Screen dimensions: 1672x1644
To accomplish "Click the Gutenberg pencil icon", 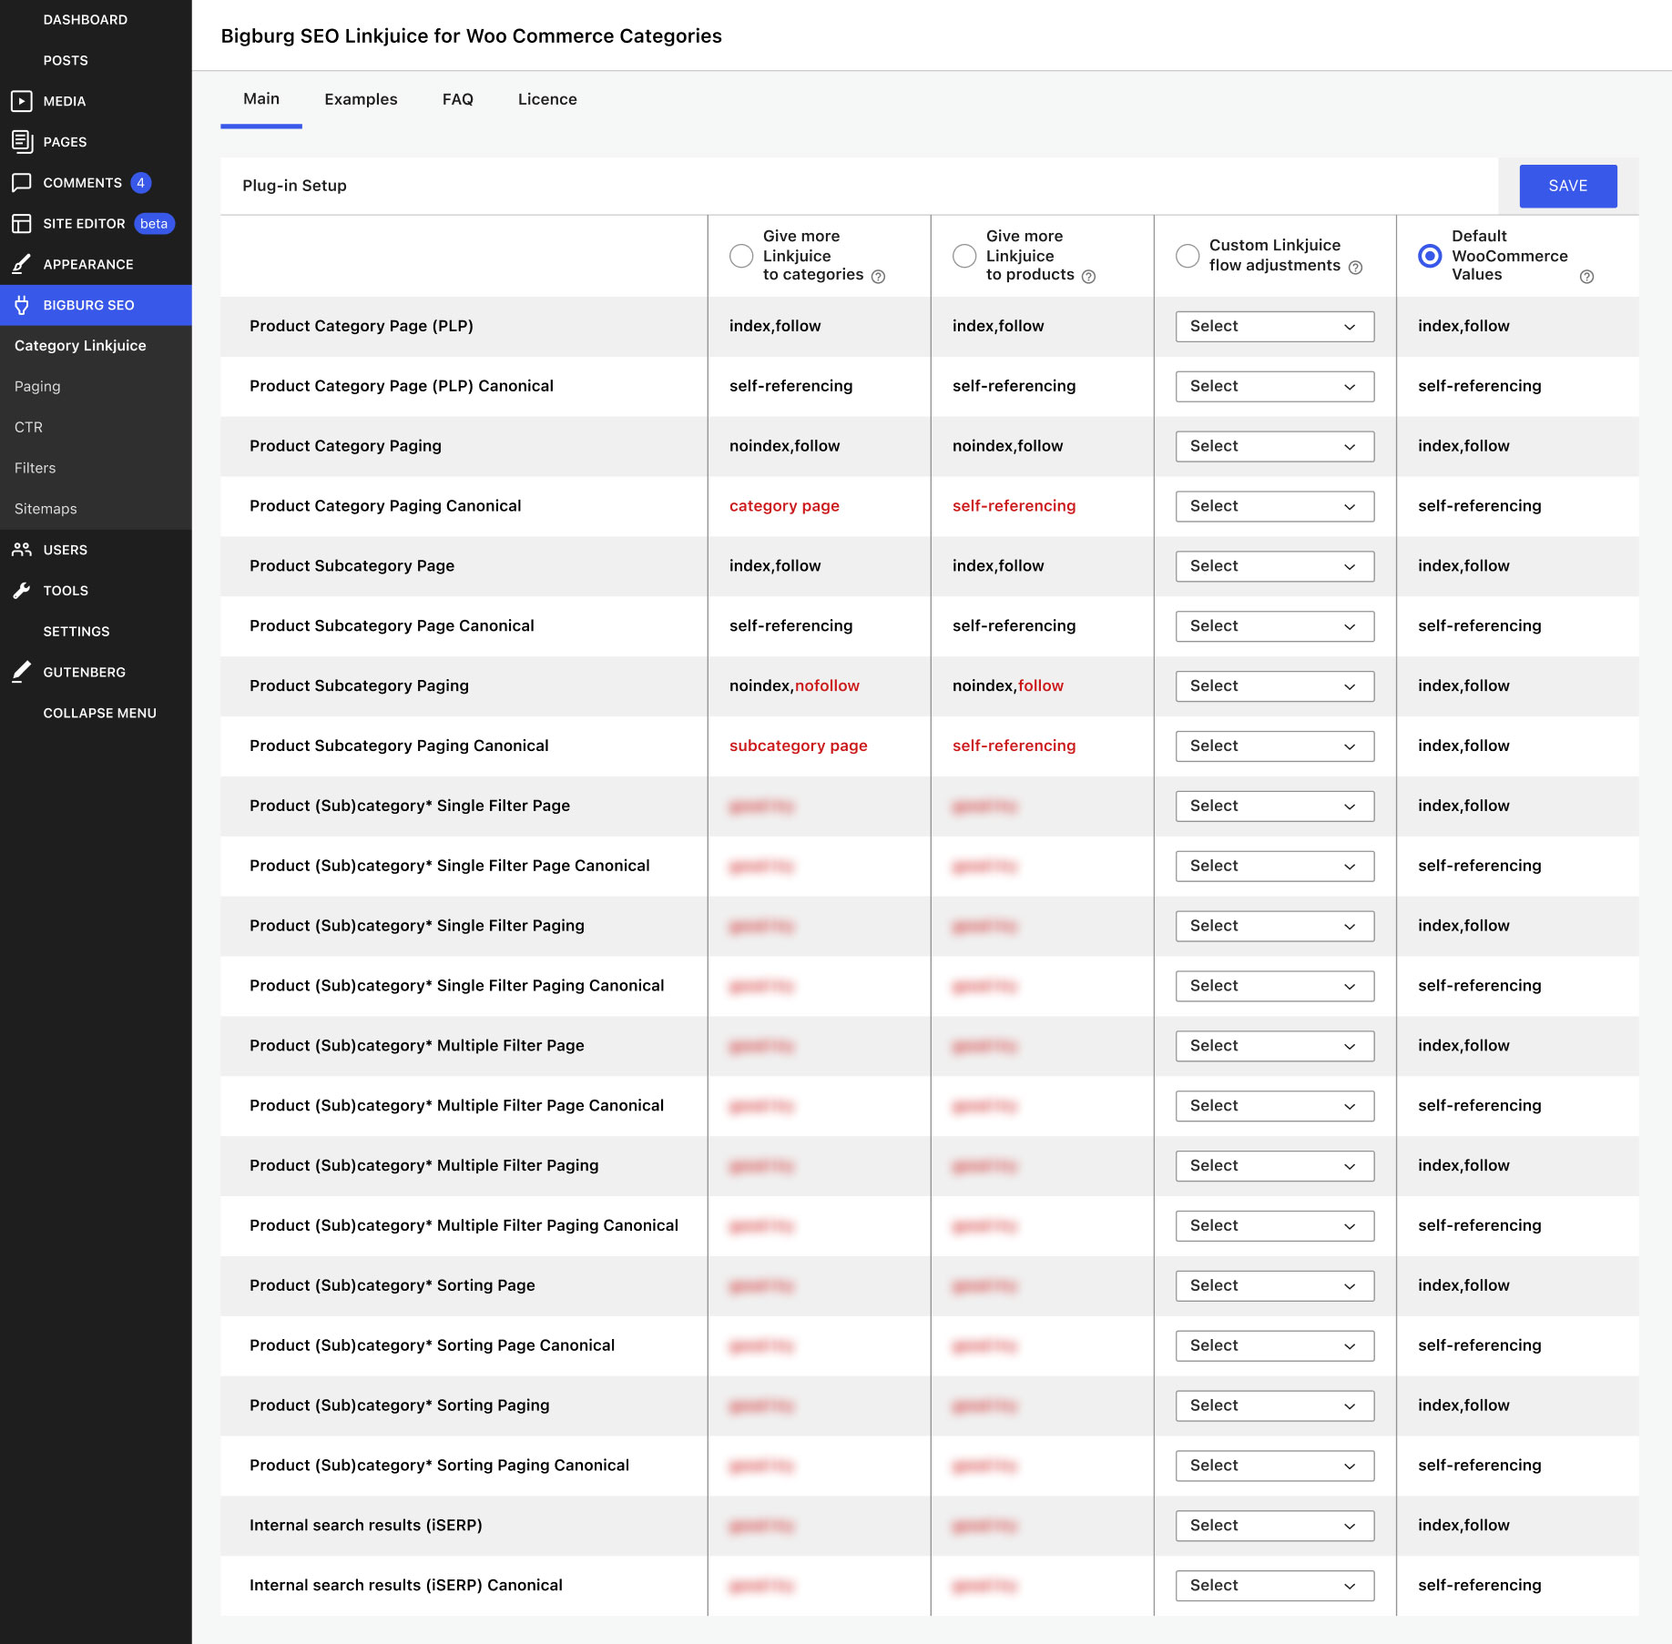I will point(22,672).
